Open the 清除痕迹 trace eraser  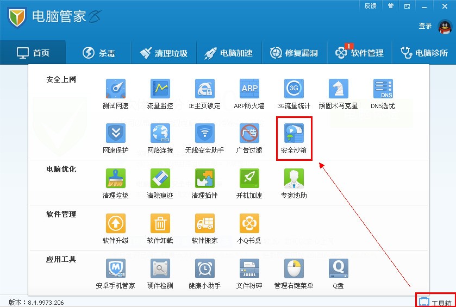[160, 184]
